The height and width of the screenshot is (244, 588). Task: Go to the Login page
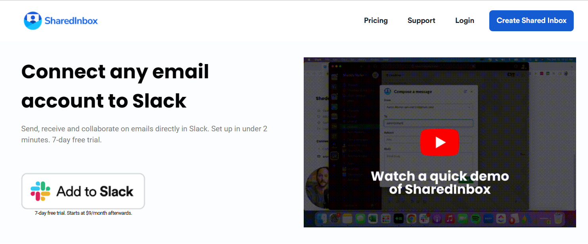(465, 21)
